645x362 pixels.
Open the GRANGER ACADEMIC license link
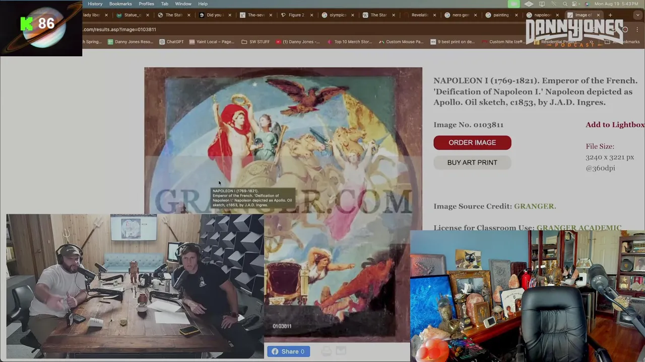[579, 228]
